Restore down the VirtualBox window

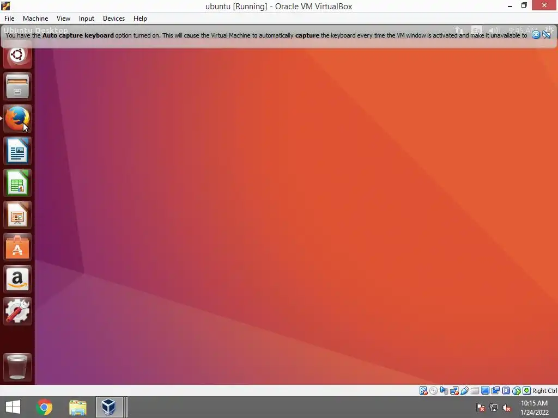[x=524, y=5]
